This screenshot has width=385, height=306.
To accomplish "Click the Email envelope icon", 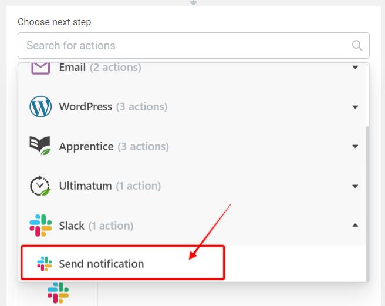I will (40, 68).
